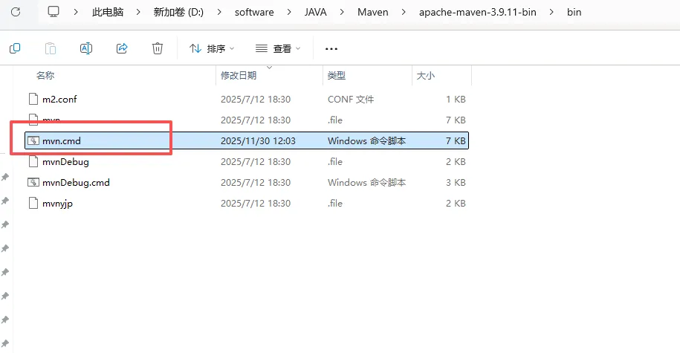Click the This PC monitor icon in breadcrumb
The height and width of the screenshot is (353, 680).
(x=54, y=12)
